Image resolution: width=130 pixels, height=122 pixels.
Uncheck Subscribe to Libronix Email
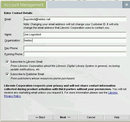(x=7, y=62)
